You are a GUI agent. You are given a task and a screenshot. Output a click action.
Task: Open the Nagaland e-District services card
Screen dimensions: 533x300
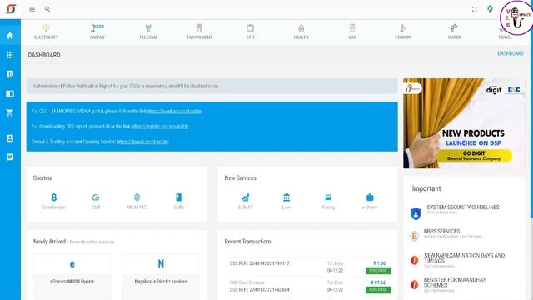pyautogui.click(x=161, y=276)
